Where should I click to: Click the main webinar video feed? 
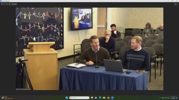tap(89, 49)
